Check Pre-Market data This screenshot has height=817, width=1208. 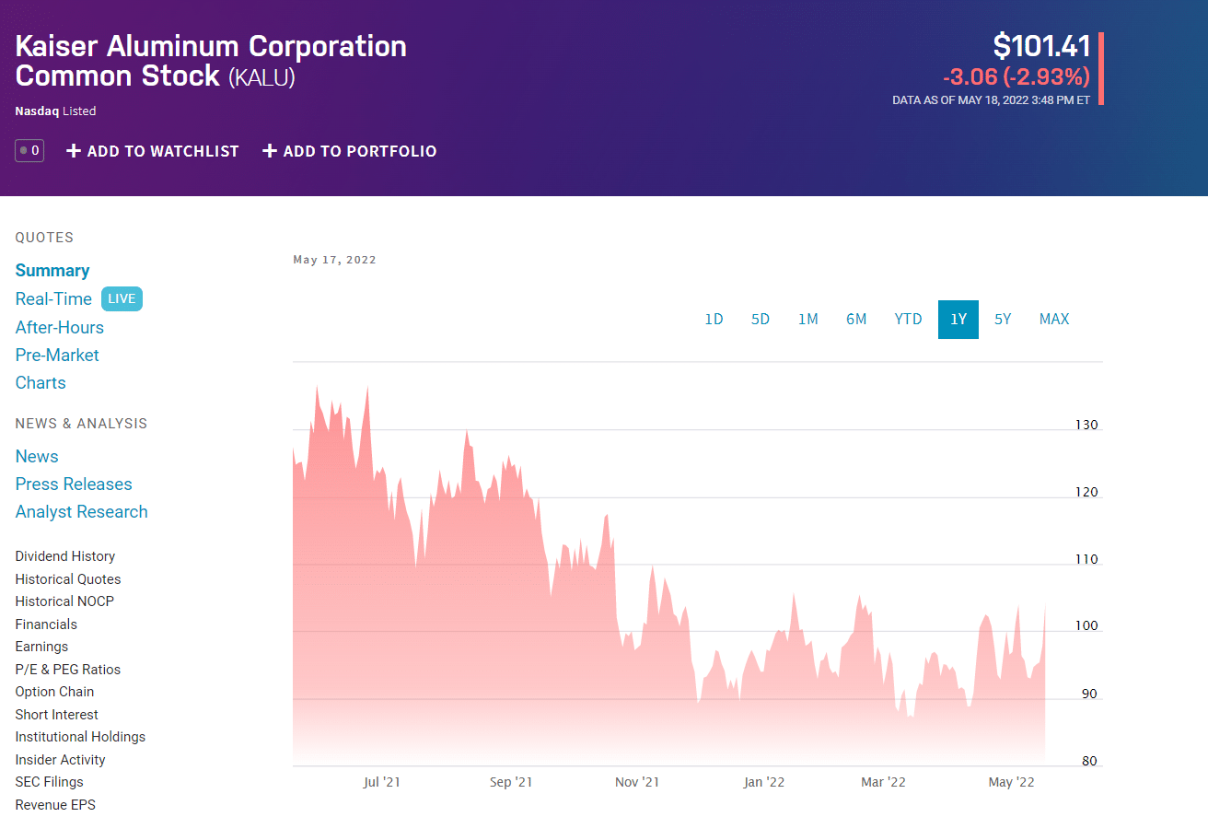(x=57, y=355)
